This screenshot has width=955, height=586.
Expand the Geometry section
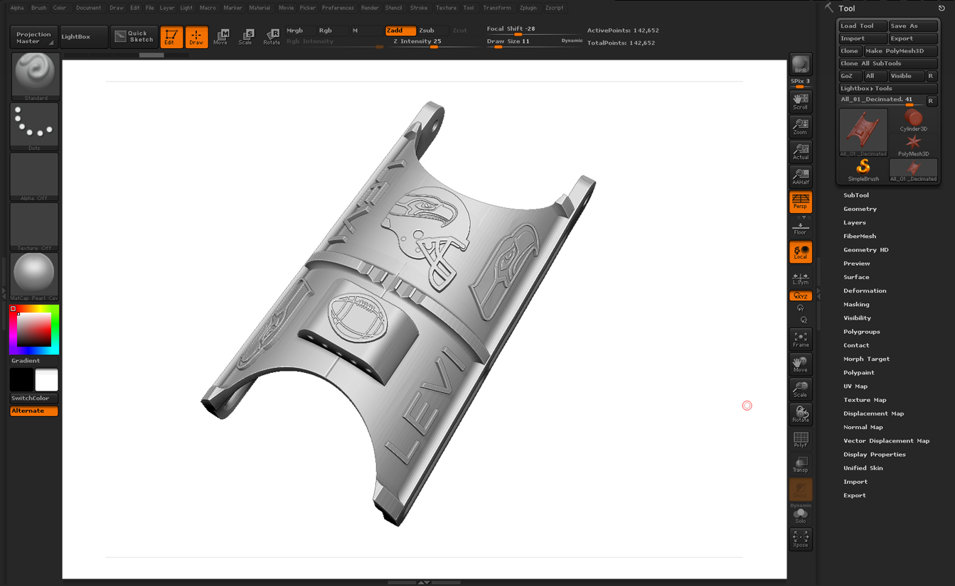[860, 209]
